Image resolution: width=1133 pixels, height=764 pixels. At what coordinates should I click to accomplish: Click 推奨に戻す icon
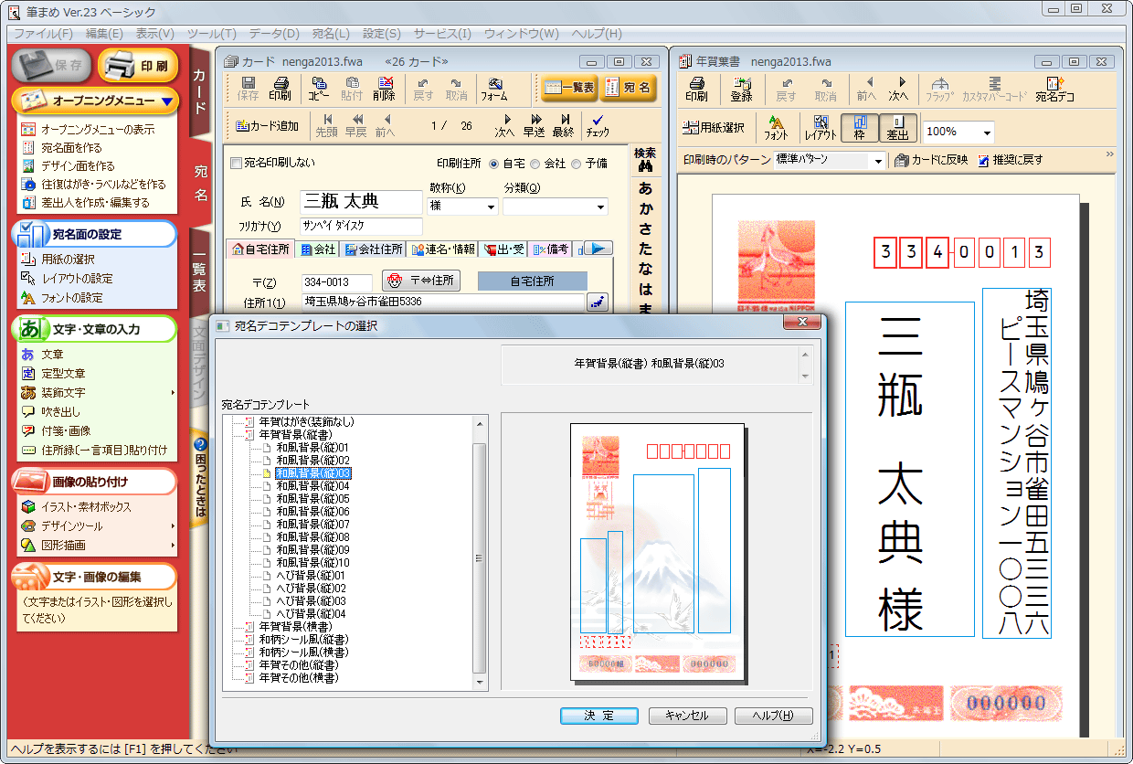pyautogui.click(x=1010, y=160)
